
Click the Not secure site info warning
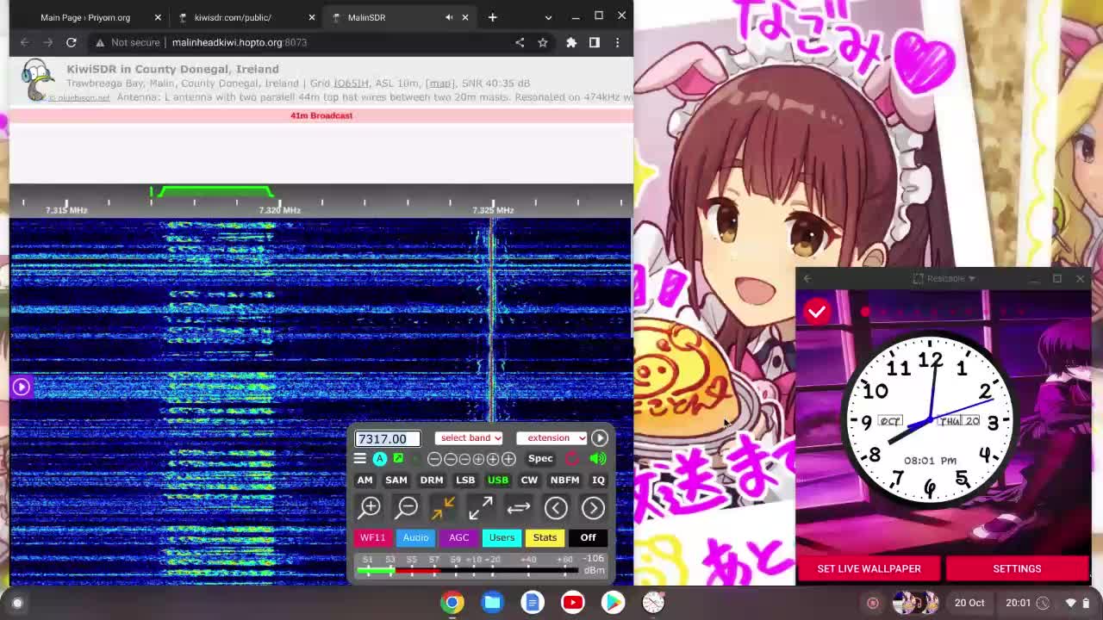pos(128,42)
